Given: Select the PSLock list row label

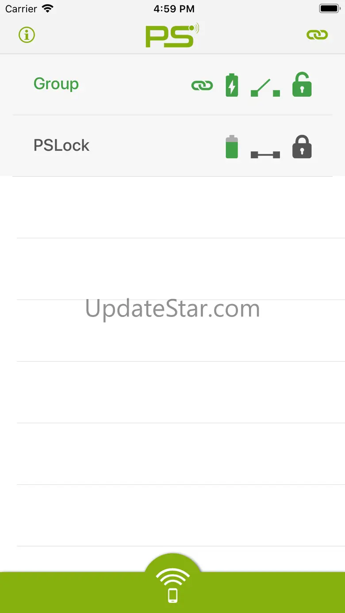Looking at the screenshot, I should (61, 145).
